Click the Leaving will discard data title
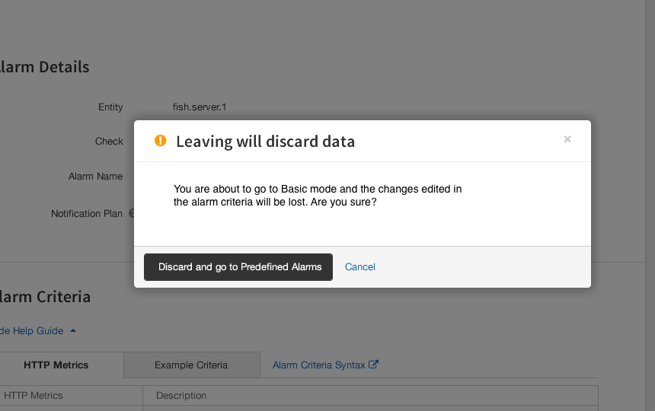The width and height of the screenshot is (655, 411). [x=265, y=142]
